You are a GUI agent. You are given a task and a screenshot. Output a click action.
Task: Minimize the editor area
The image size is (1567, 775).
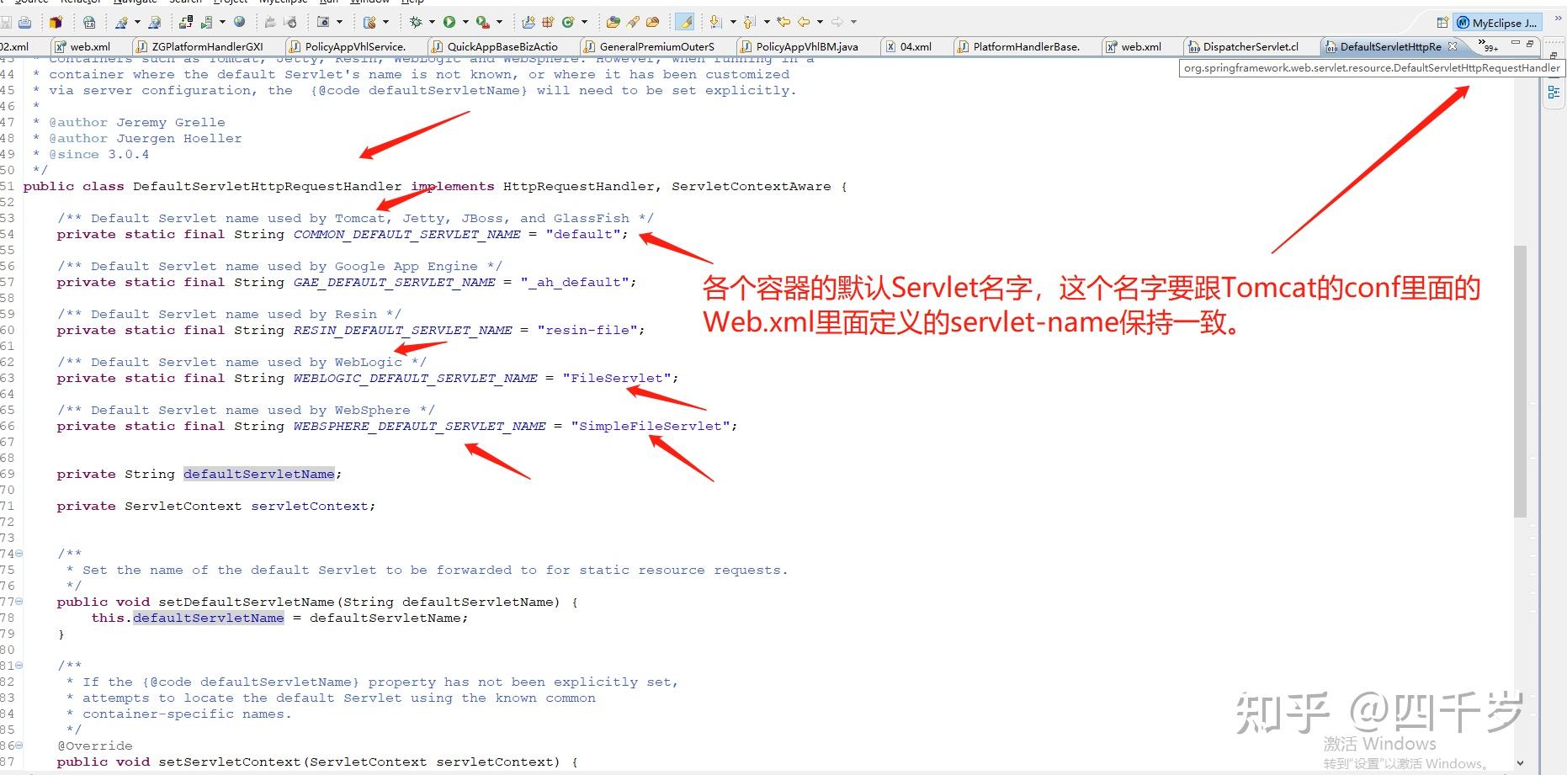tap(1515, 43)
